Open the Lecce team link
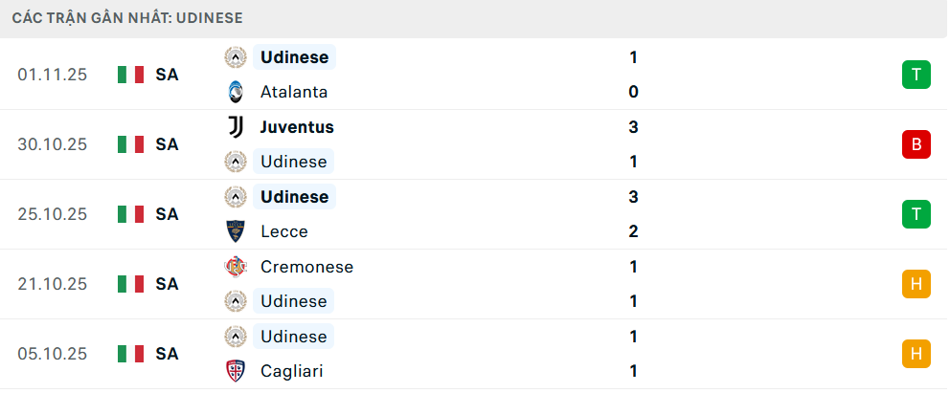 pos(283,231)
